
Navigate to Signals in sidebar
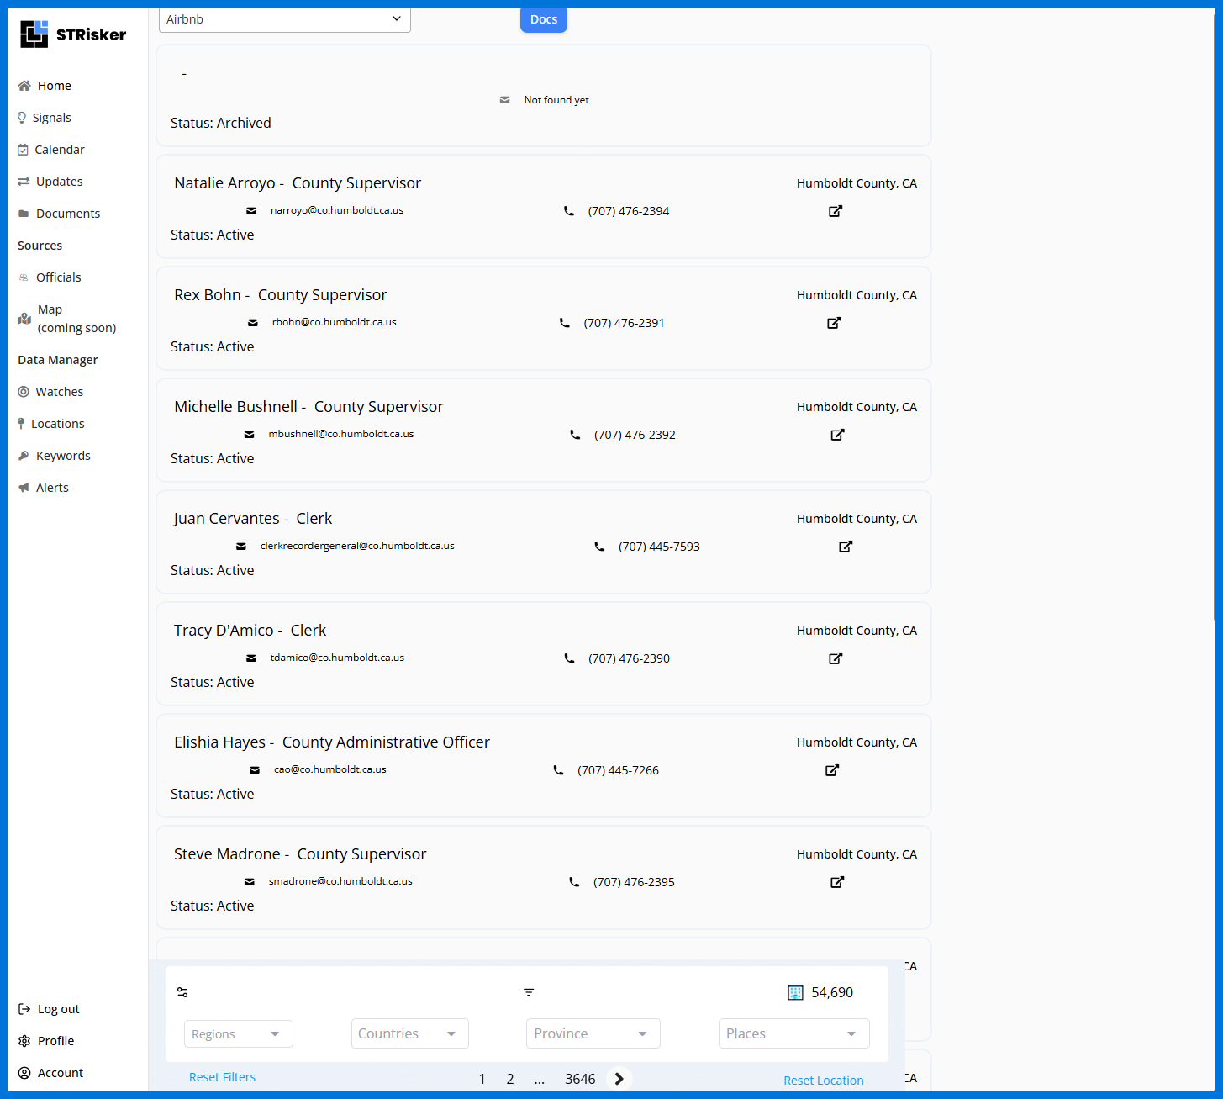(x=51, y=118)
